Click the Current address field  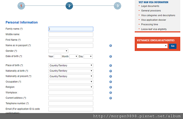pyautogui.click(x=71, y=98)
